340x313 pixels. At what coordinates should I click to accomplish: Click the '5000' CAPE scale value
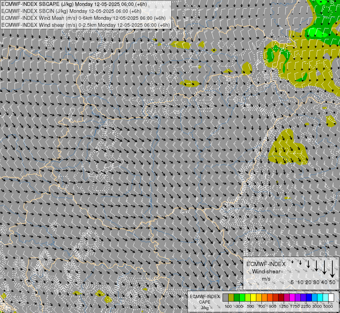[x=328, y=306]
